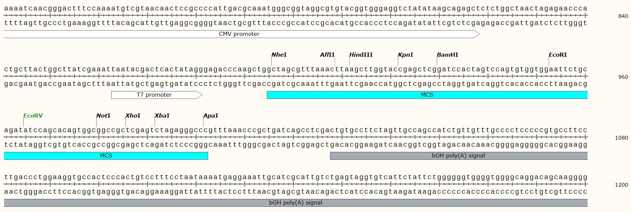Viewport: 631px width, 212px height.
Task: Select the XbaI restriction site label
Action: click(x=162, y=116)
